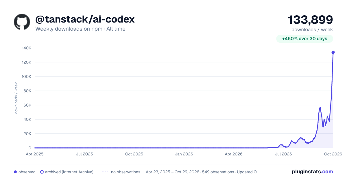Click the Jan 2026 x-axis label
The height and width of the screenshot is (182, 347).
coord(184,154)
